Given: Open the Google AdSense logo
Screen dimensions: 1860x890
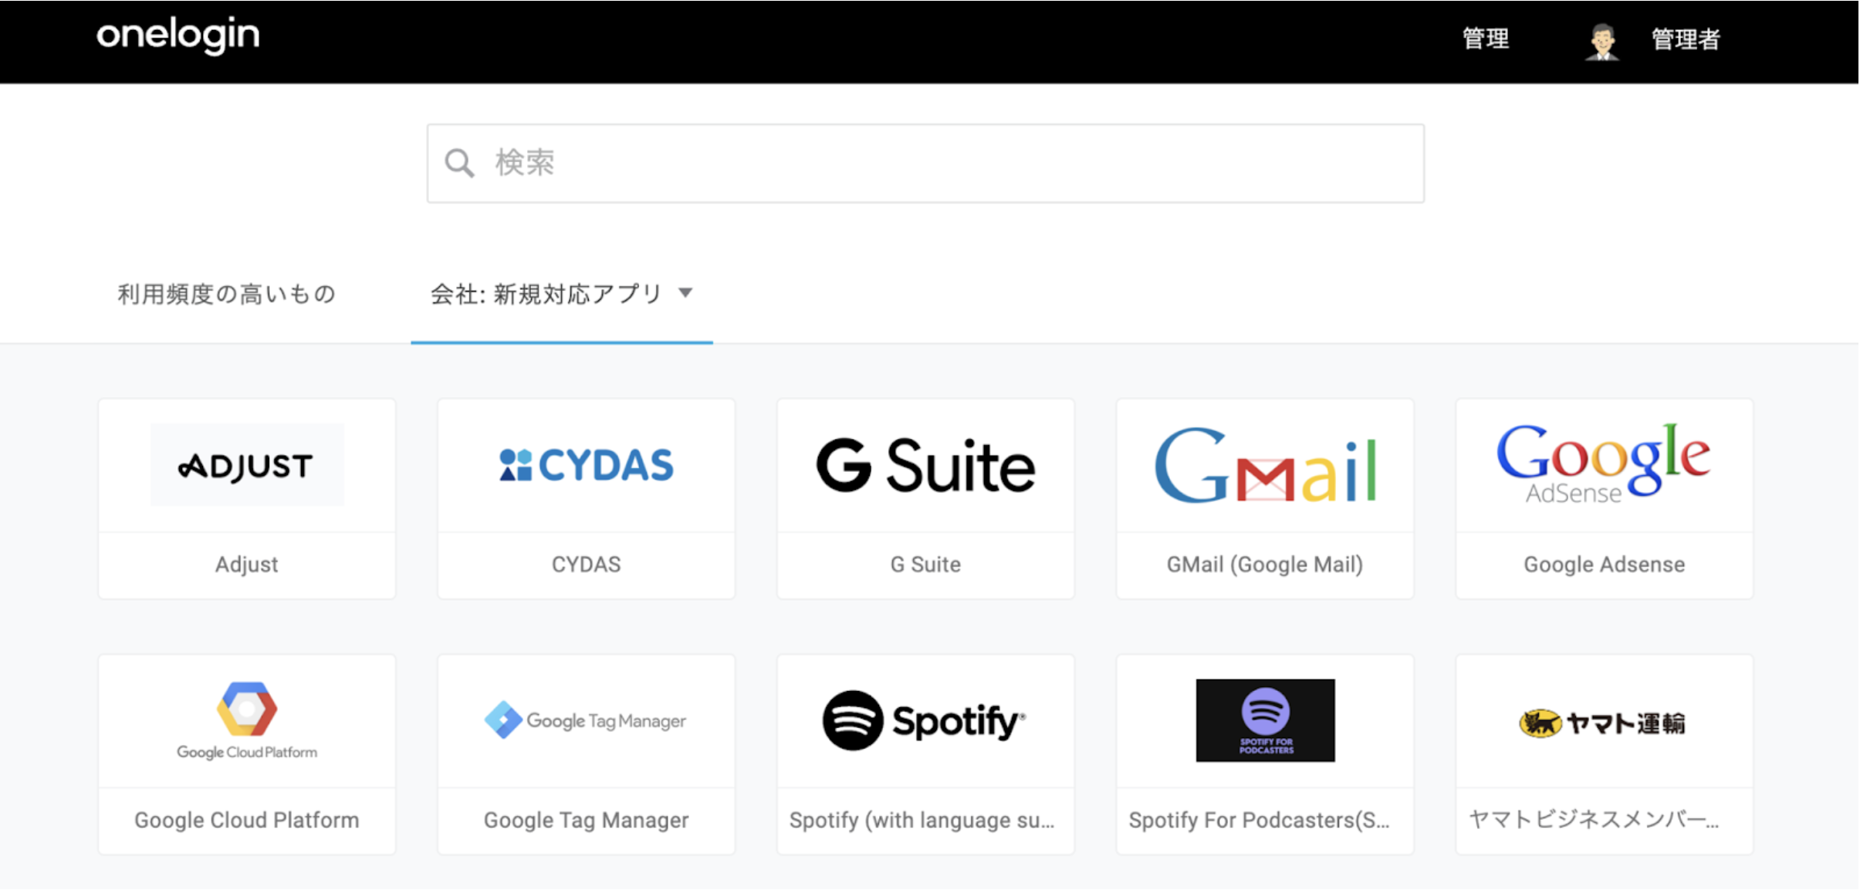Looking at the screenshot, I should click(x=1604, y=463).
